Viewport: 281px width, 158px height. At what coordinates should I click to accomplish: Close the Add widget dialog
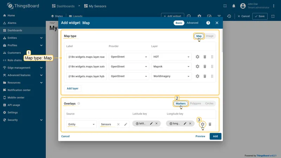point(217,23)
